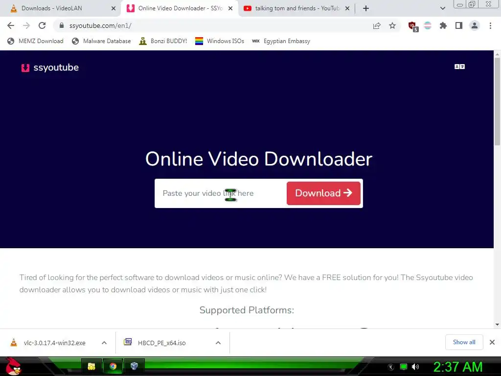The image size is (501, 376).
Task: Click the ssyoutube logo
Action: (50, 68)
